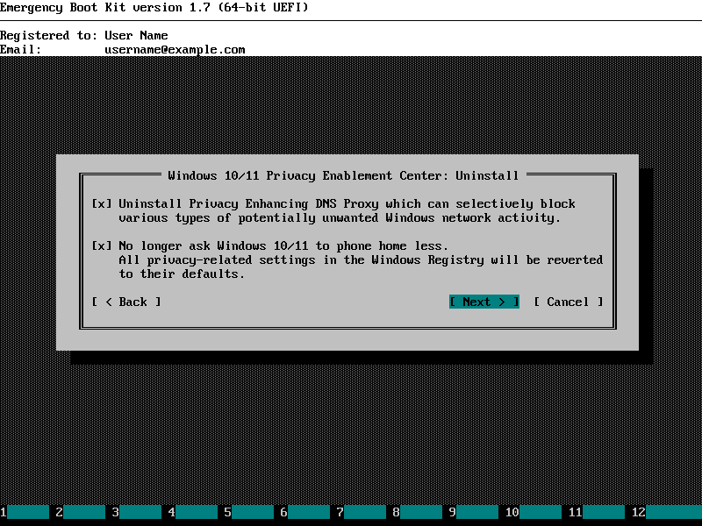Click function key slot 7 in bottom bar
702x526 pixels.
click(x=365, y=512)
